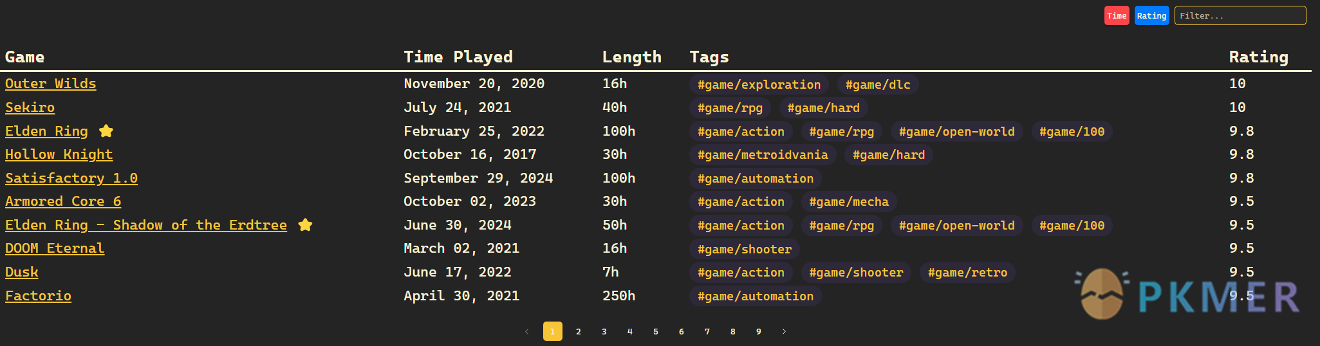Select the #game/exploration tag

pos(759,85)
